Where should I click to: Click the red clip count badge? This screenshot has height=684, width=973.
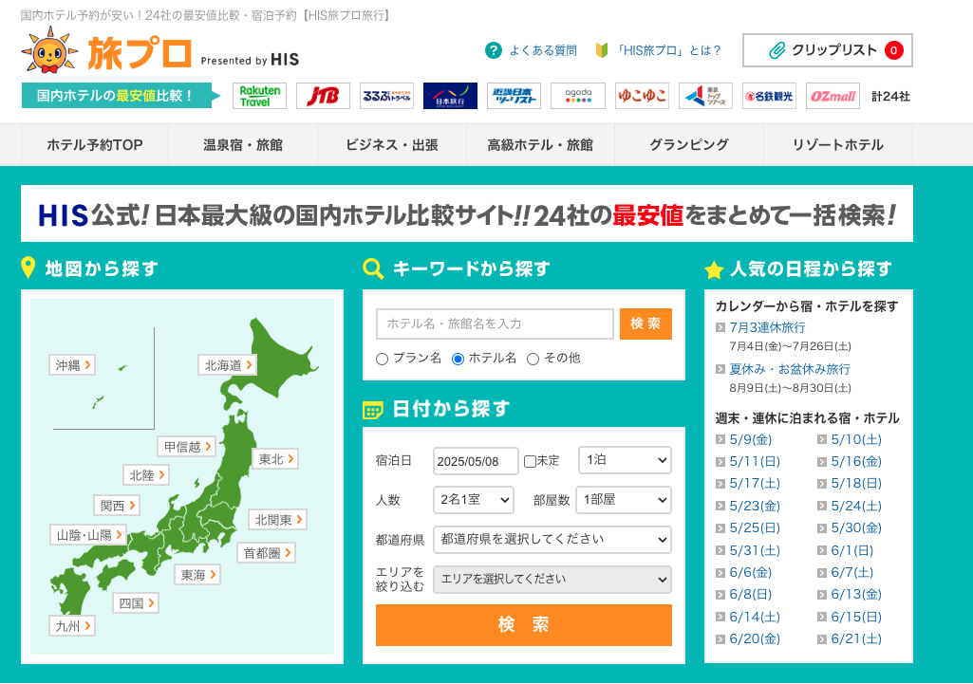pyautogui.click(x=893, y=50)
